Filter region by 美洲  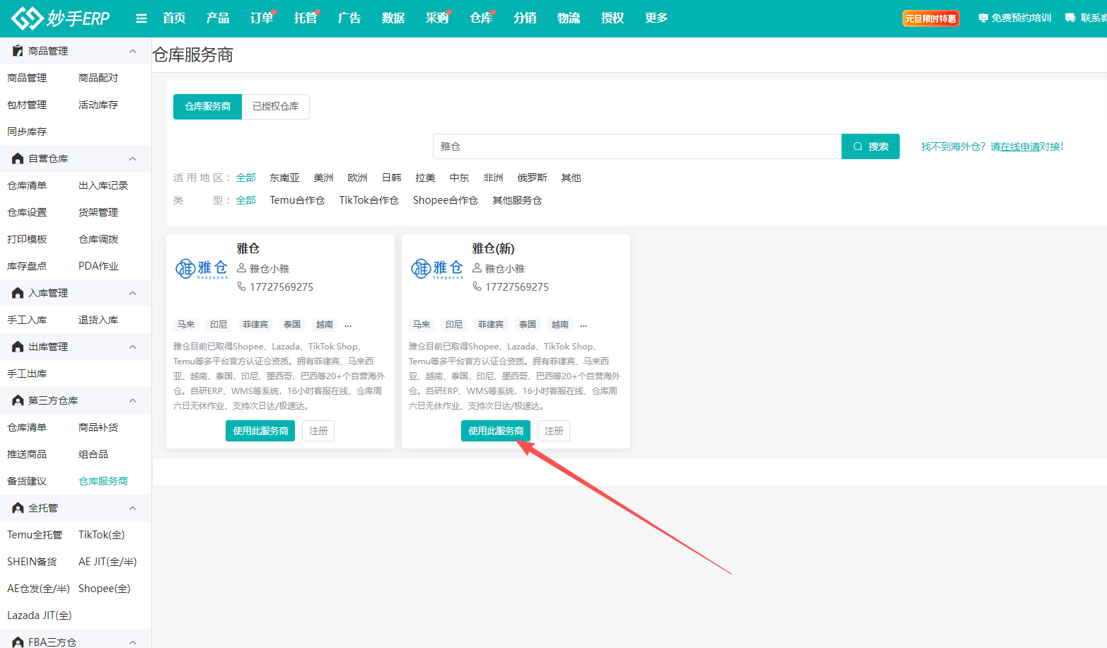323,178
